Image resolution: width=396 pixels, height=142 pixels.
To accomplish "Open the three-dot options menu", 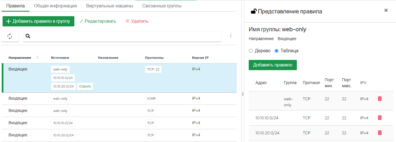I will click(231, 35).
